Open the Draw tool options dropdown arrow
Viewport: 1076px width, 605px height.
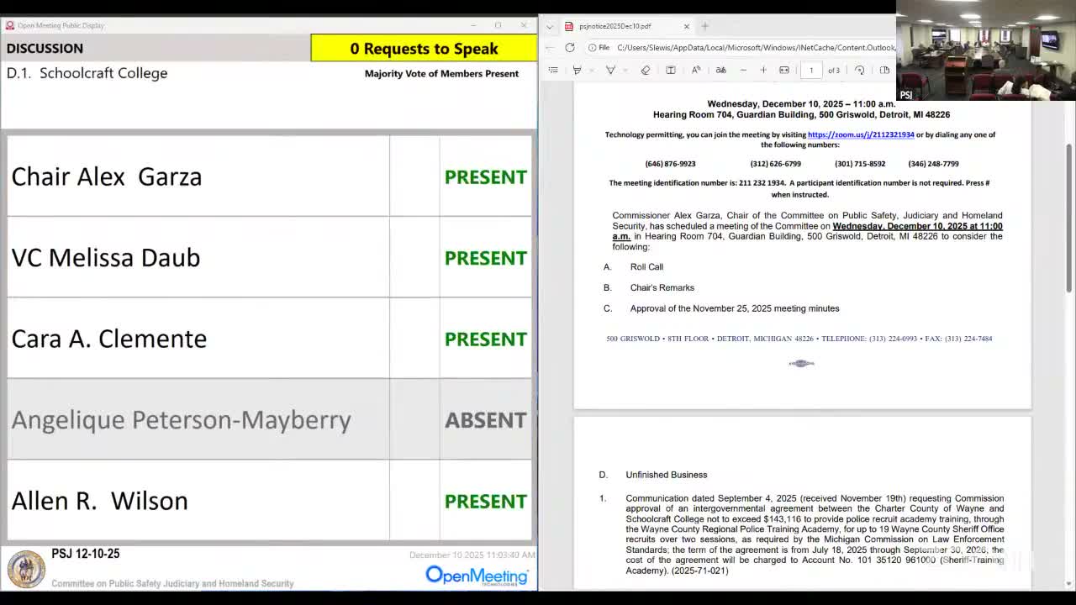(625, 70)
